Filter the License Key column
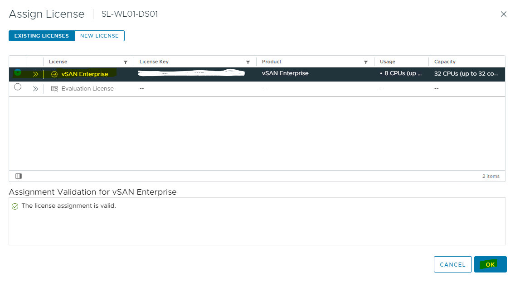Screen dimensions: 515x282 [x=248, y=62]
